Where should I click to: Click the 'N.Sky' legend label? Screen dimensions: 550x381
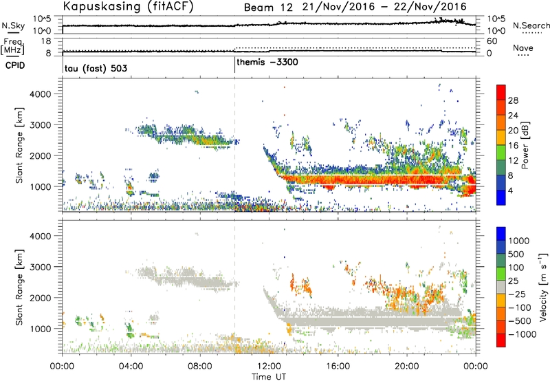13,25
